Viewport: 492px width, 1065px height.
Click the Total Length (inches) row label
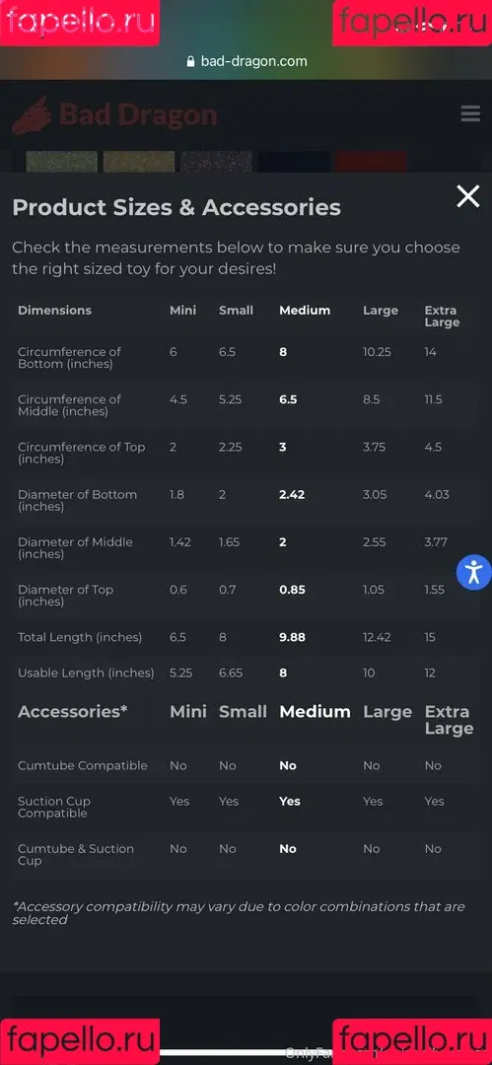point(80,637)
